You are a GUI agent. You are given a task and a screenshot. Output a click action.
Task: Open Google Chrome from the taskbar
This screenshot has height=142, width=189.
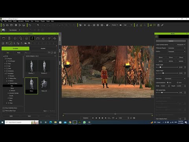click(70, 122)
